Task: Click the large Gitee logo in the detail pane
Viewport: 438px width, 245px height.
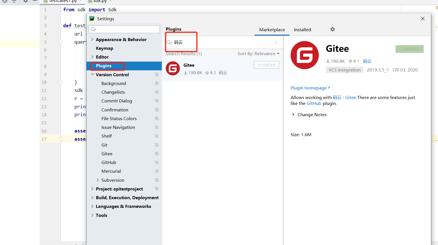Action: [305, 55]
